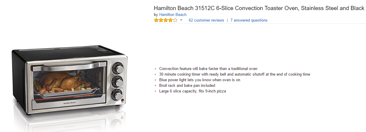The image size is (366, 132).
Task: Open the 7 answered questions link
Action: [249, 20]
